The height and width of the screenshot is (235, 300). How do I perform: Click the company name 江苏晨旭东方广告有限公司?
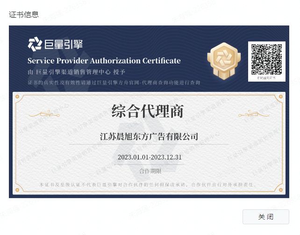149,137
